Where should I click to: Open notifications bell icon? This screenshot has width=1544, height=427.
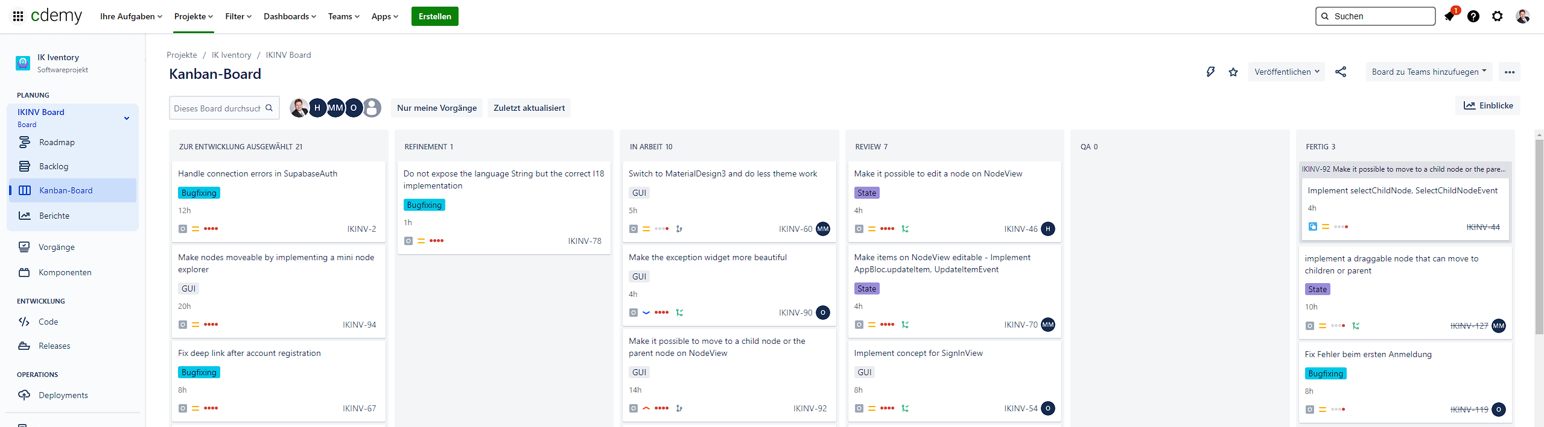(1449, 16)
